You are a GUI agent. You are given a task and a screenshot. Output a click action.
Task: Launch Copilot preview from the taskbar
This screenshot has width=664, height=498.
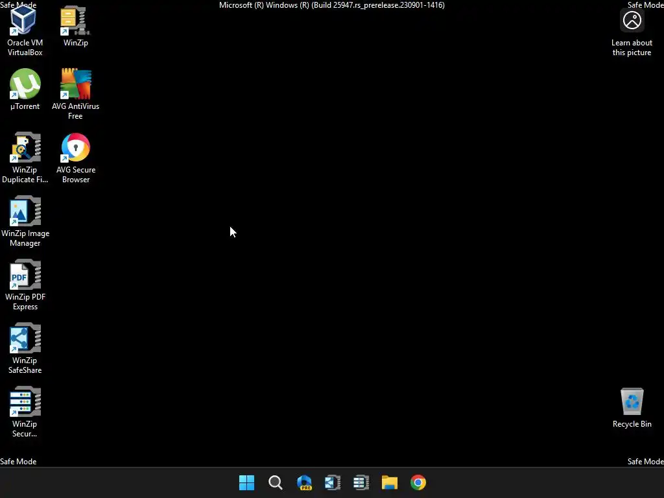pos(304,482)
